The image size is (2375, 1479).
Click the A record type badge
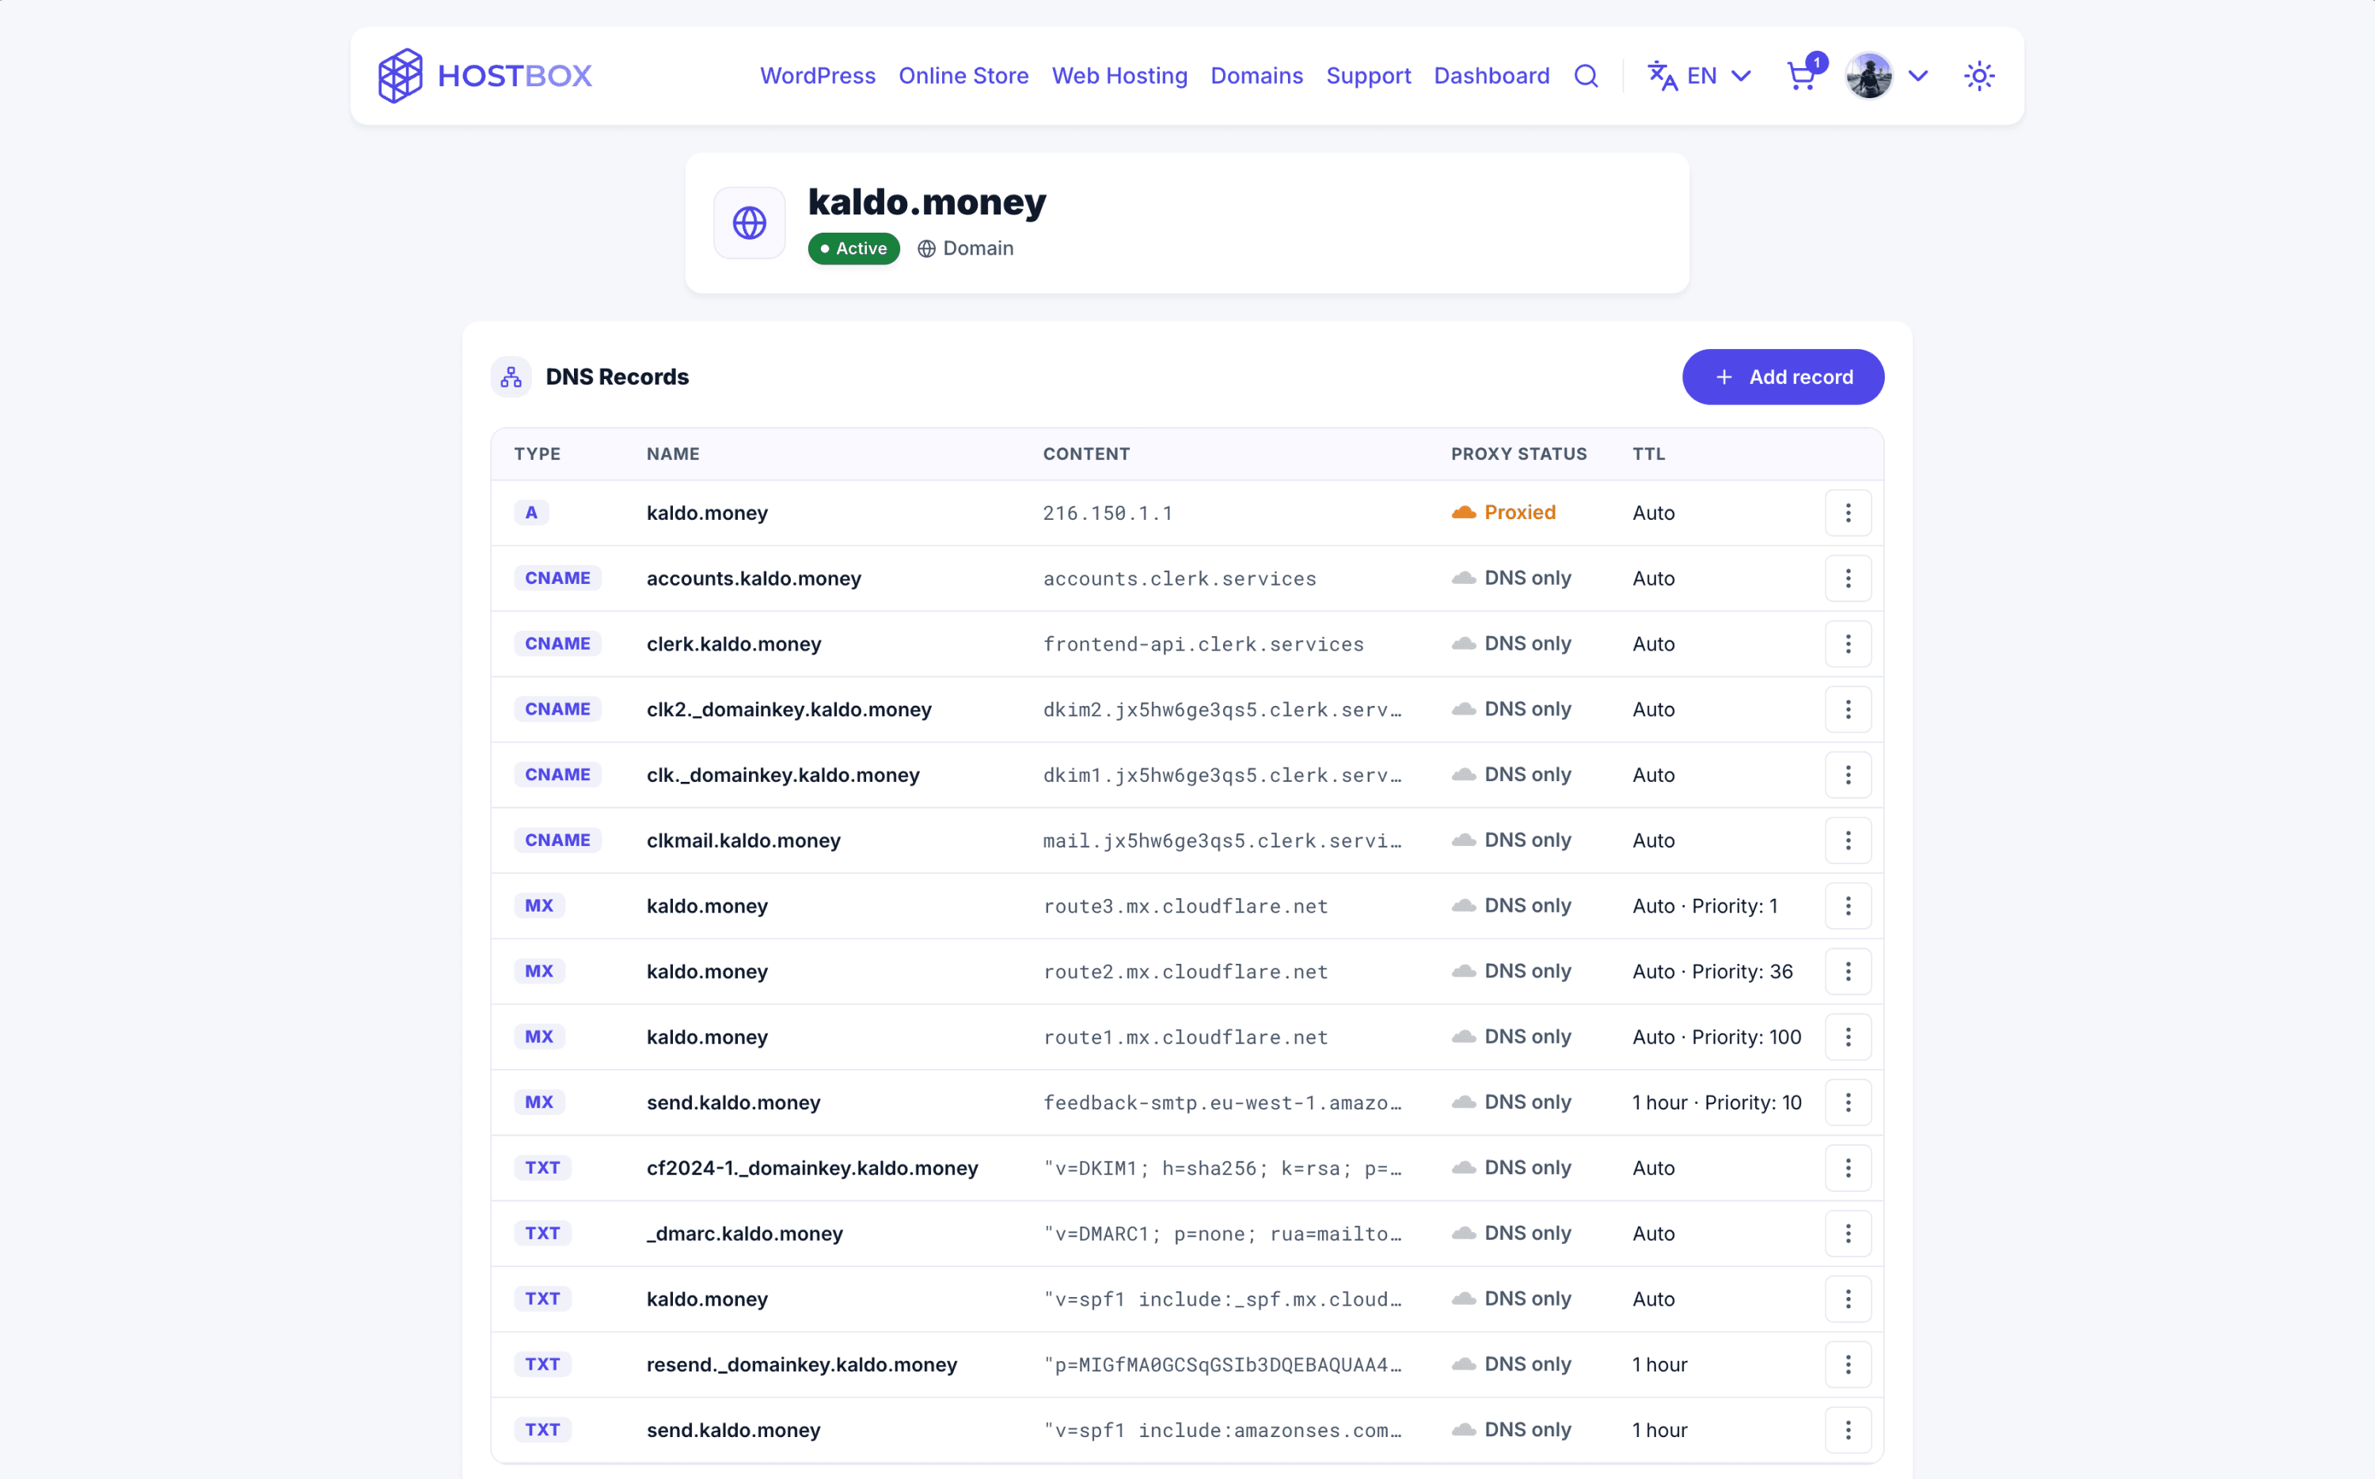click(x=531, y=513)
